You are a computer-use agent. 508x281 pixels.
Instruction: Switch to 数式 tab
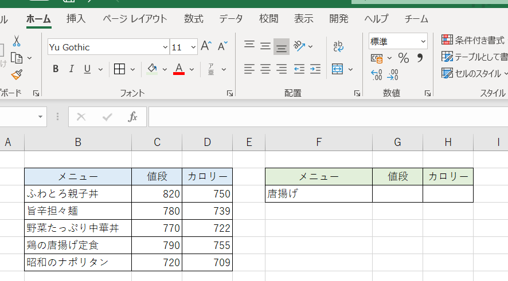point(194,19)
